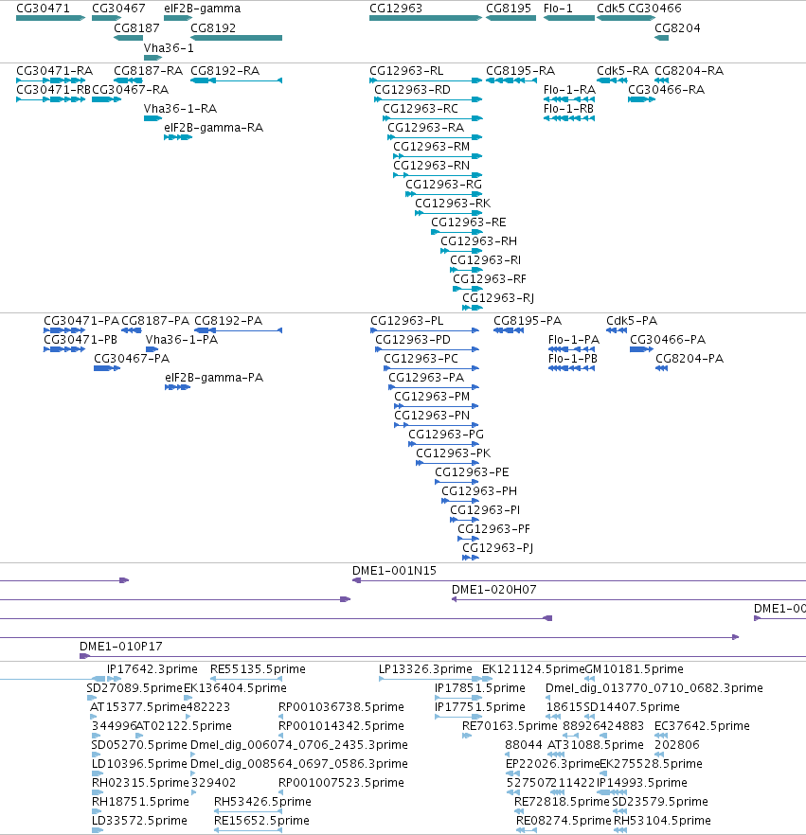Click the CG8204 gene feature
This screenshot has height=835, width=806.
click(661, 38)
